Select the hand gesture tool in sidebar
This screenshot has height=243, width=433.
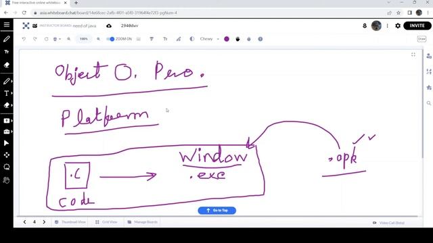(6, 180)
